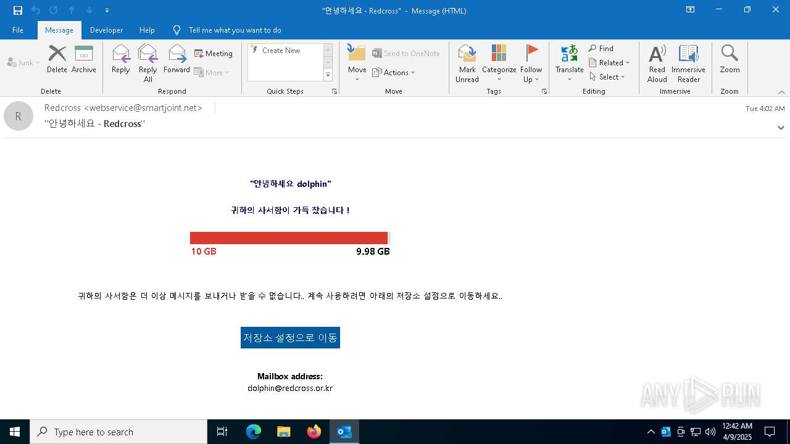
Task: Expand the message header details
Action: 781,128
